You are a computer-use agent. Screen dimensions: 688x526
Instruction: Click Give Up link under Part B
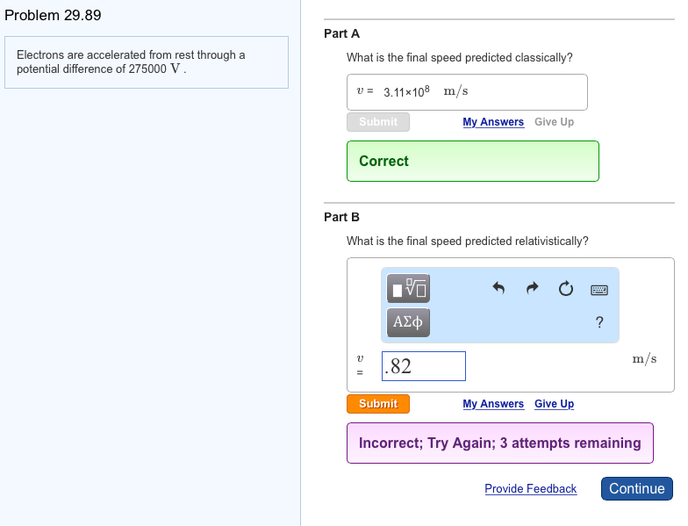click(554, 404)
